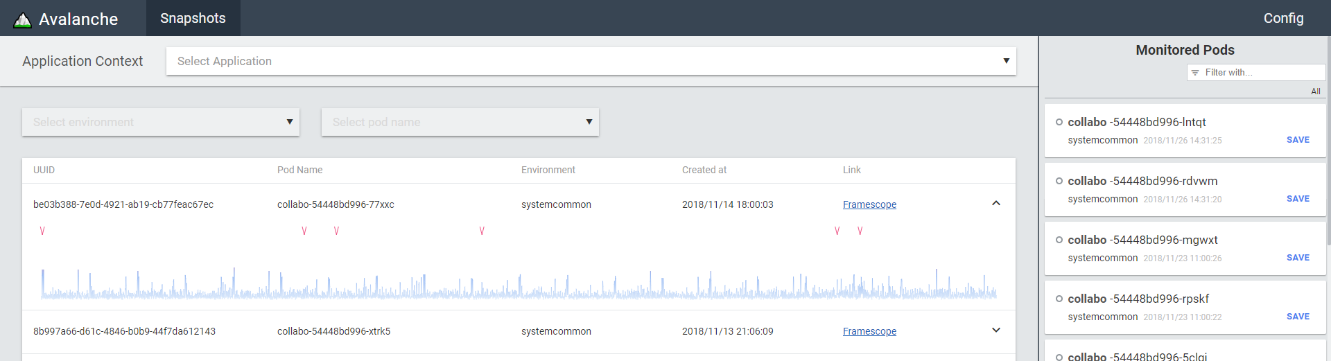
Task: Open the Select environment dropdown
Action: coord(161,122)
